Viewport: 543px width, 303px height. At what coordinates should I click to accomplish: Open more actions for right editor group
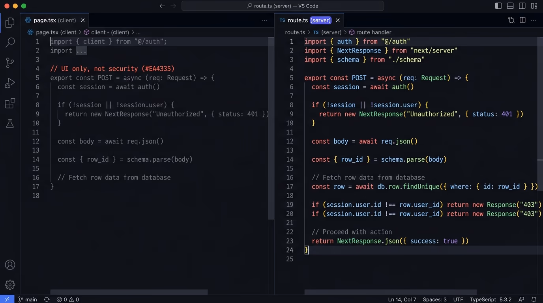coord(534,20)
